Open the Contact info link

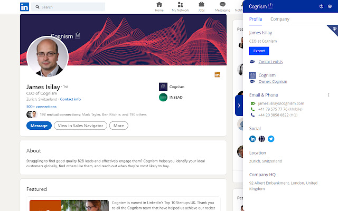70,99
